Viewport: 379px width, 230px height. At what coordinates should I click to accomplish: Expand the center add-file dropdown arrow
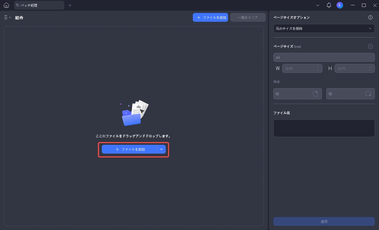(161, 149)
